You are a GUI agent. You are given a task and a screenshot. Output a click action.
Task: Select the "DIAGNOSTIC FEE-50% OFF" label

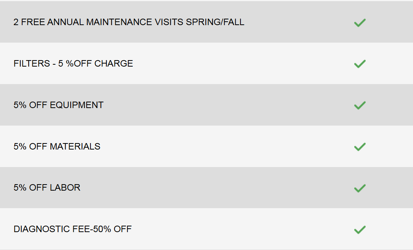pyautogui.click(x=73, y=229)
